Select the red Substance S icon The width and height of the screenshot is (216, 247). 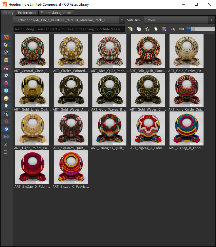click(6, 121)
